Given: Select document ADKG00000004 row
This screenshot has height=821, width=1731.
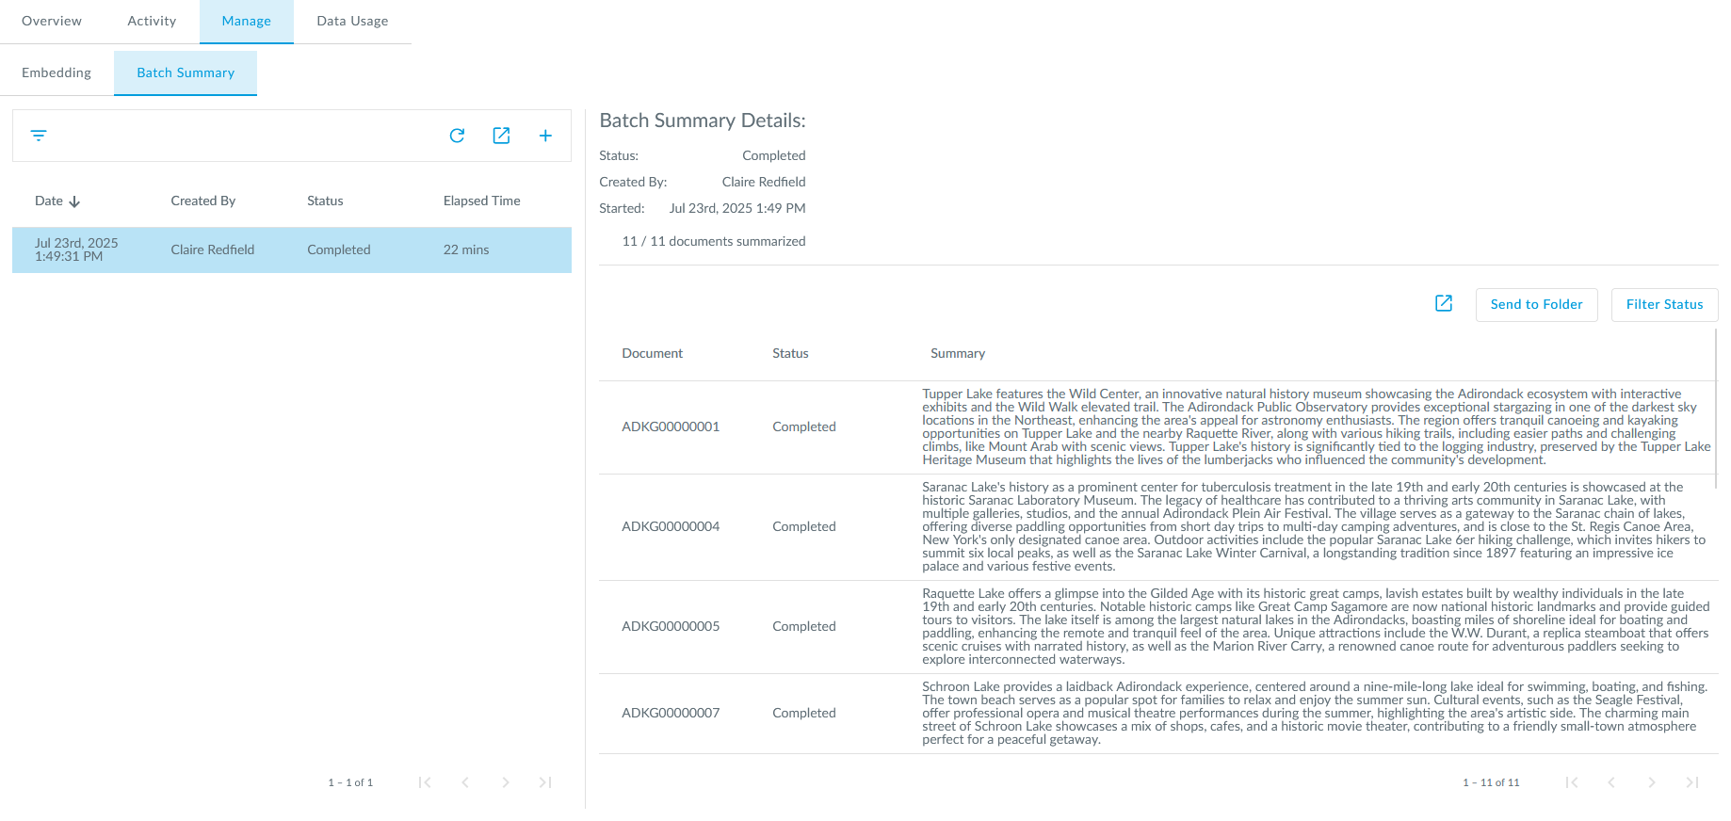Looking at the screenshot, I should [671, 526].
